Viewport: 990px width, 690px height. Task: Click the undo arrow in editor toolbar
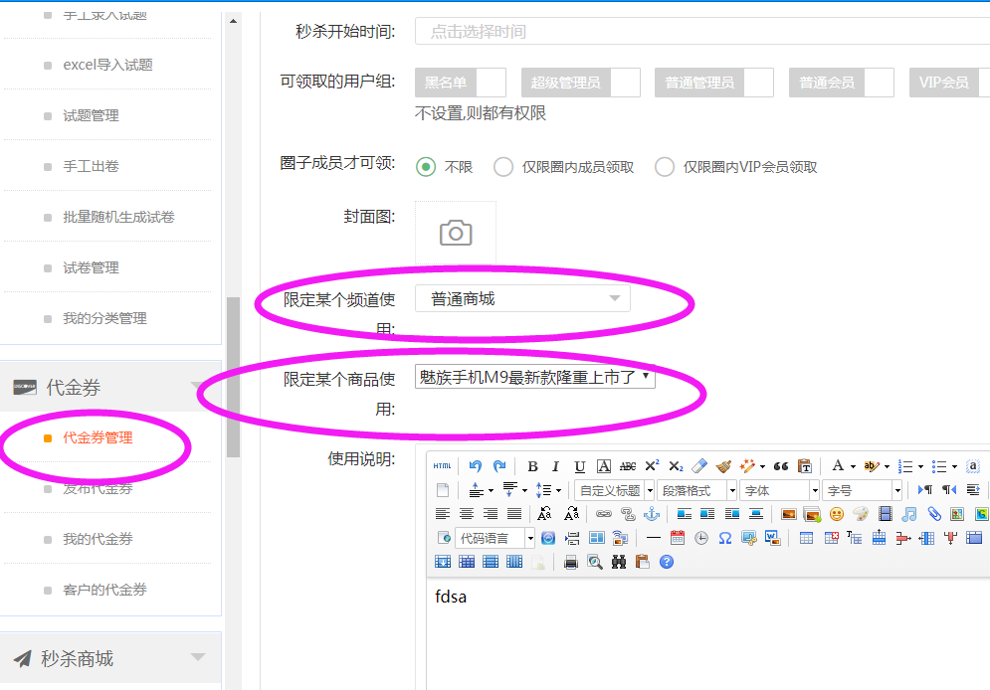pos(476,466)
